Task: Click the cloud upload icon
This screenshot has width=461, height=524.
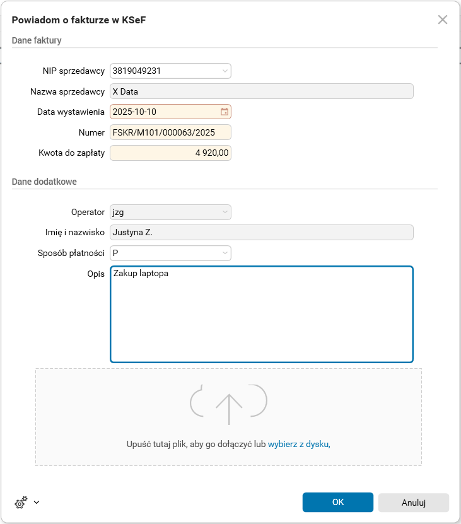Action: click(x=228, y=404)
